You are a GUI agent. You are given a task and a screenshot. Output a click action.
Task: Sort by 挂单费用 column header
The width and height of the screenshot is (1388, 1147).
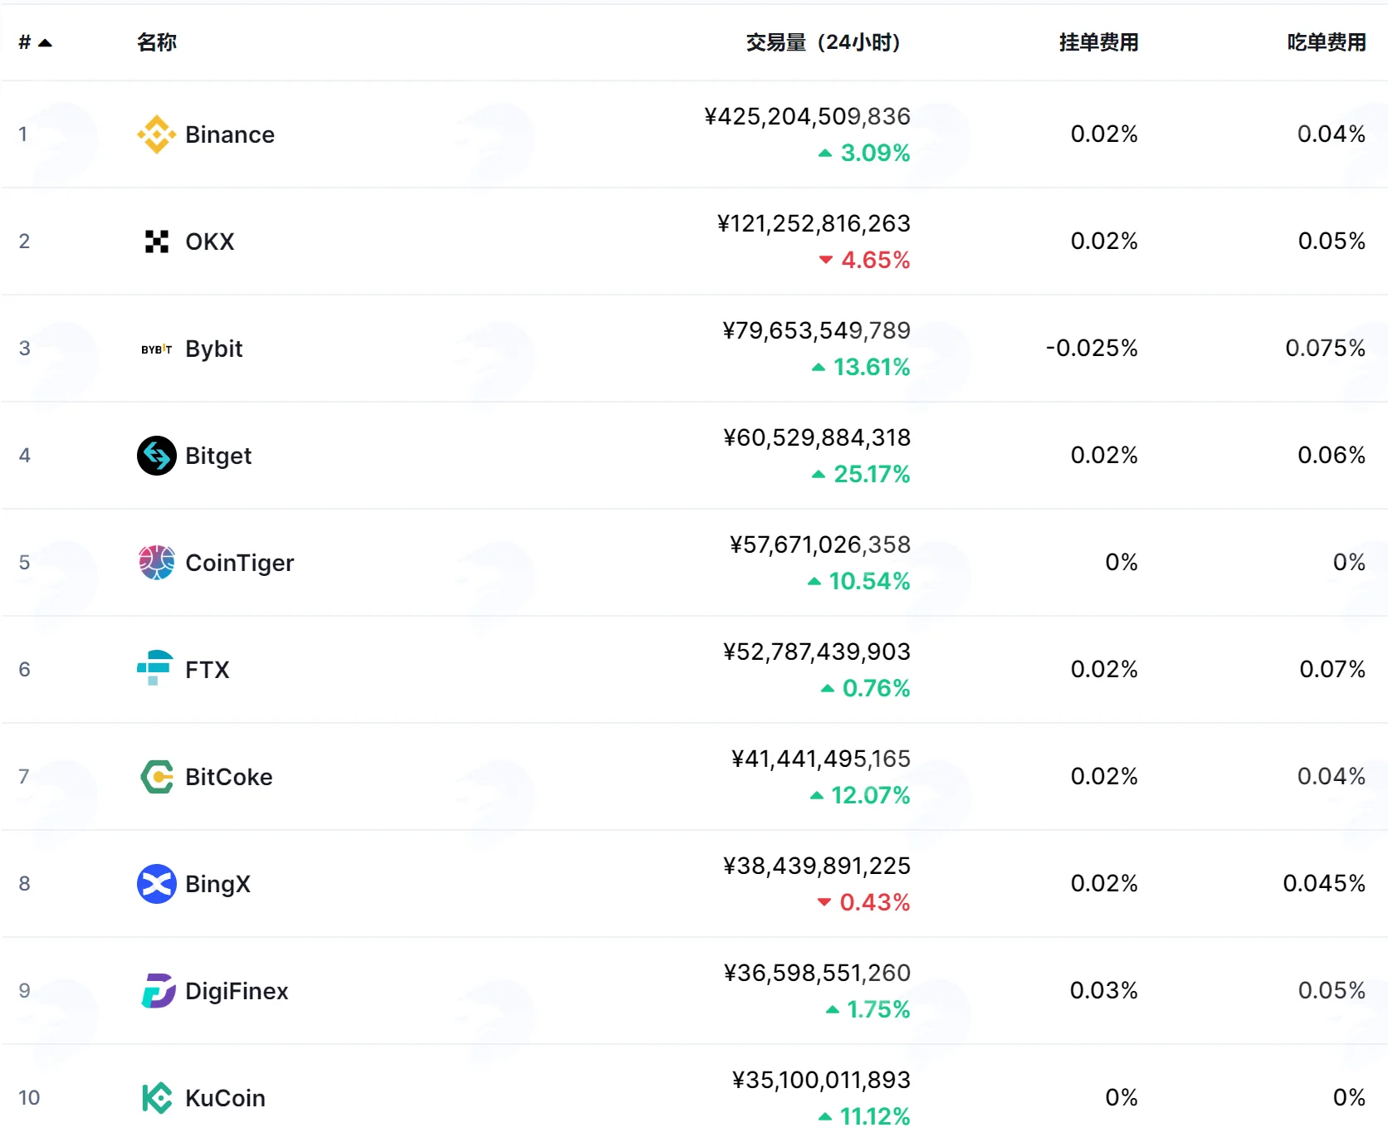pos(1098,42)
